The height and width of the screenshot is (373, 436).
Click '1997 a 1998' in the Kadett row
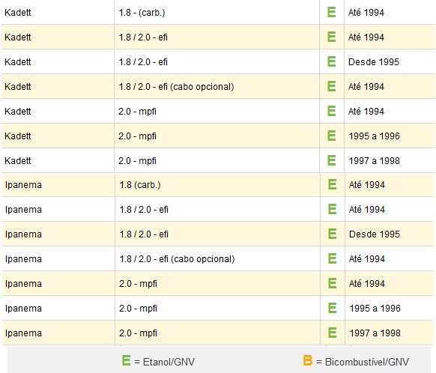click(x=375, y=160)
